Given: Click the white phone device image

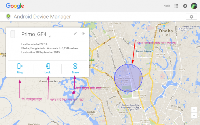Looking at the screenshot, I should coord(13,34).
